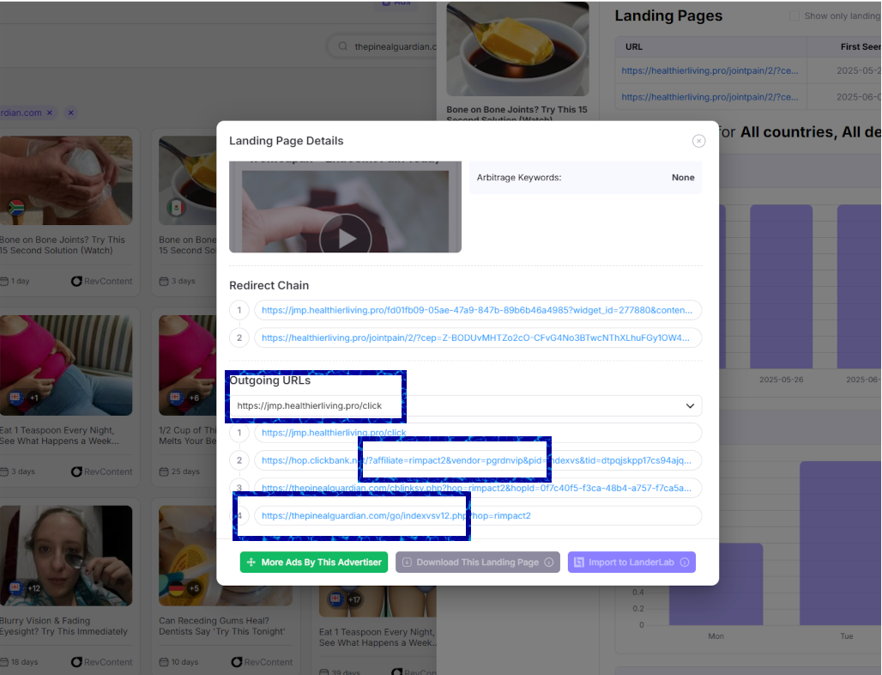Open Landing Pages URL first seen 2025-06
Viewport: 882px width, 675px height.
(x=710, y=97)
